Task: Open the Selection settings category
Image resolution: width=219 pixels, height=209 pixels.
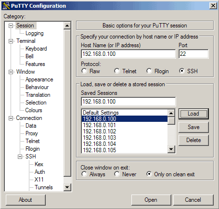Action: (x=36, y=103)
